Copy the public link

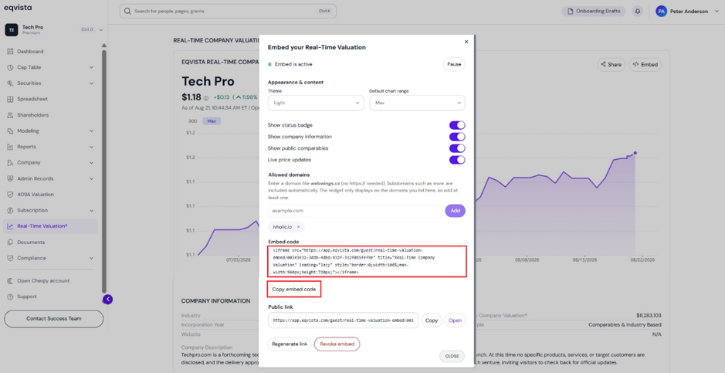click(432, 320)
